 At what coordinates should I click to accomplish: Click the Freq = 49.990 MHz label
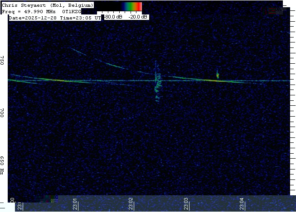(30, 11)
